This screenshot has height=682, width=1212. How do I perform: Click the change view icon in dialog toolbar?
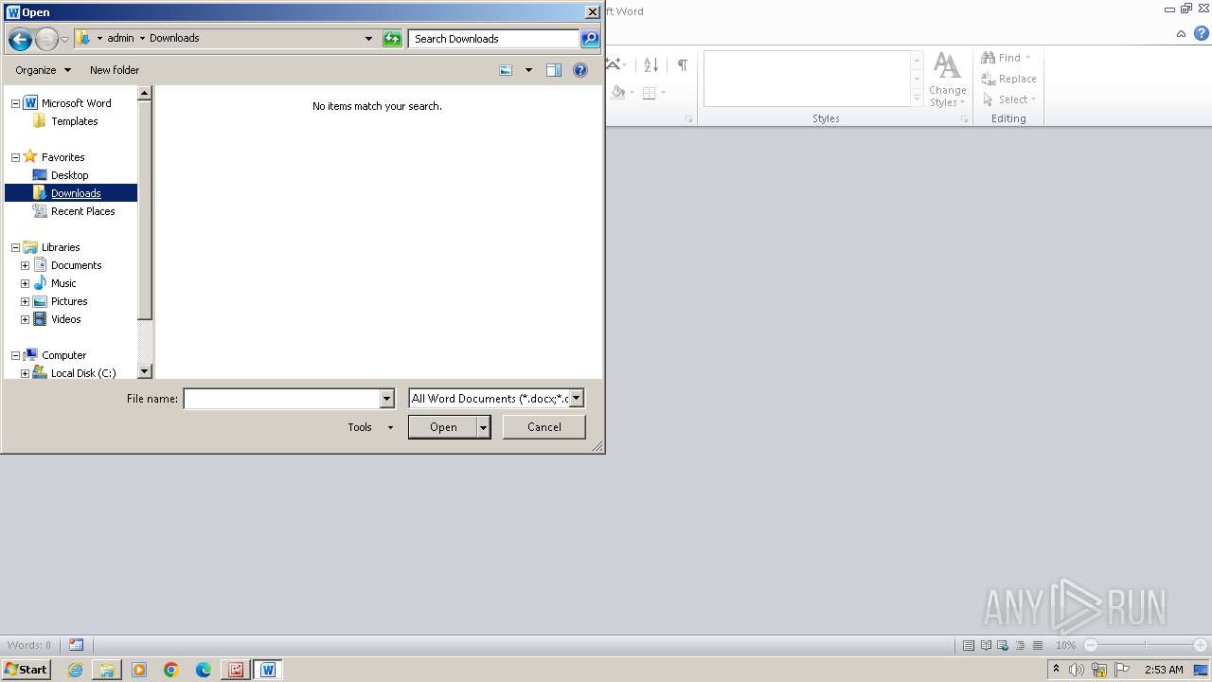tap(506, 70)
